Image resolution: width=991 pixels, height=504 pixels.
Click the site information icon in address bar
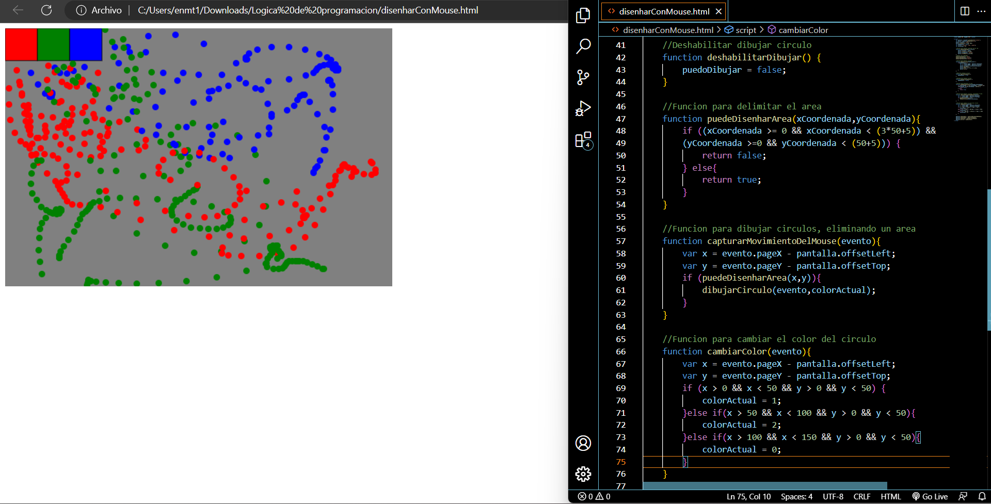(81, 10)
